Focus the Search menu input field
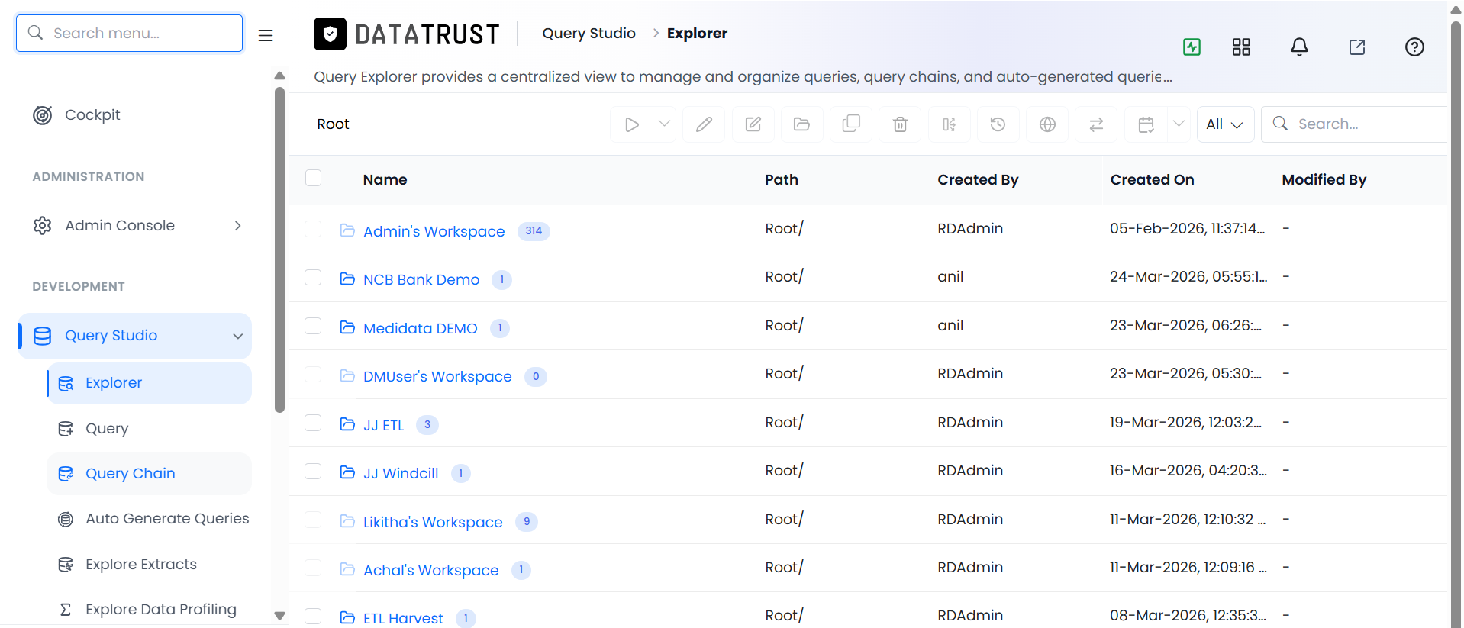The width and height of the screenshot is (1464, 628). coord(129,34)
